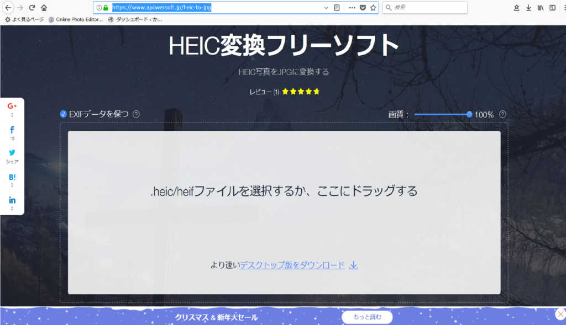This screenshot has width=566, height=325.
Task: Click the five-star review rating
Action: pos(301,92)
